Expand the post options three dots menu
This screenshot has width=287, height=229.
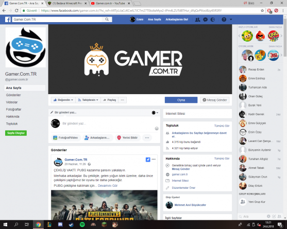(154, 159)
